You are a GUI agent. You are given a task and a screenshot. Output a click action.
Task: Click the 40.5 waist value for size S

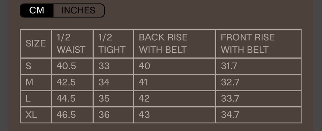(x=66, y=66)
